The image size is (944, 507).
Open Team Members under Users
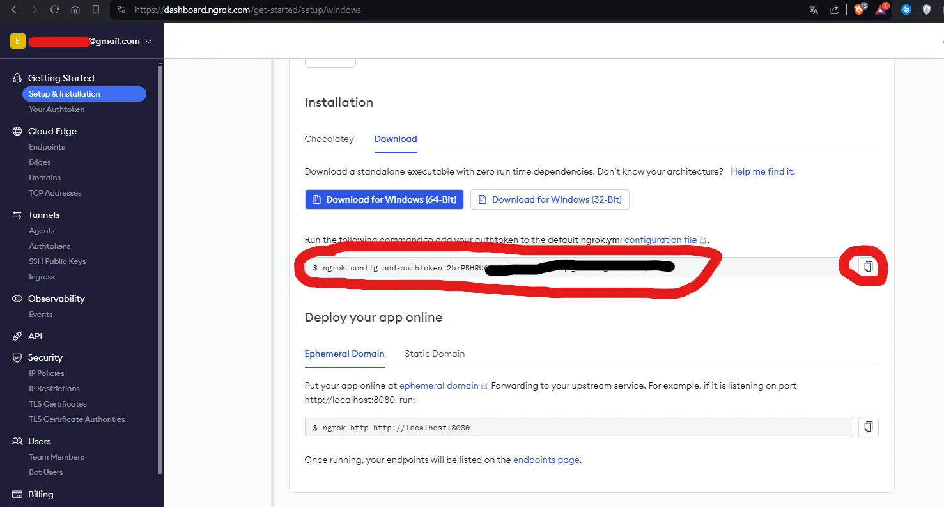(56, 457)
